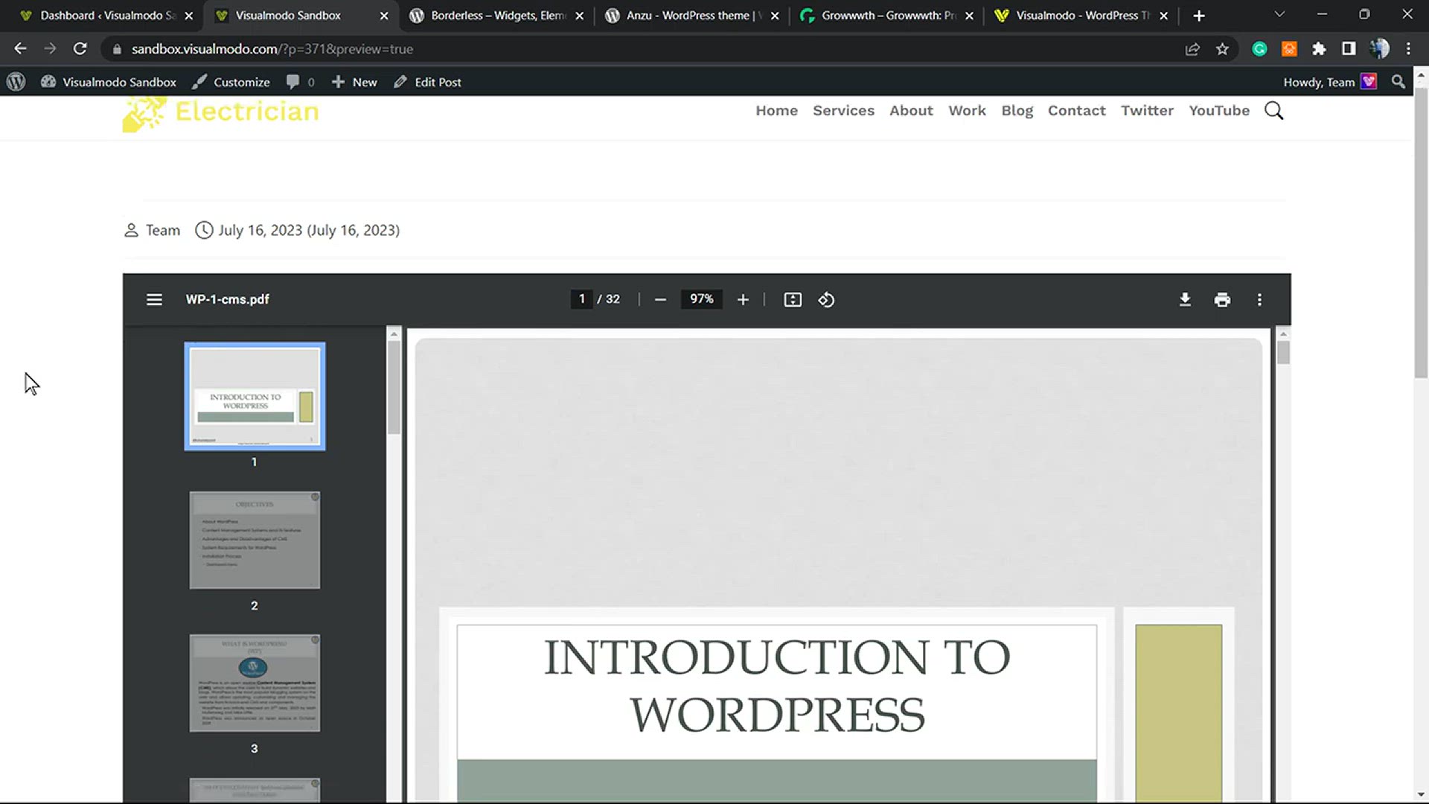The image size is (1429, 804).
Task: Switch to Anzu WordPress theme tab
Action: (692, 15)
